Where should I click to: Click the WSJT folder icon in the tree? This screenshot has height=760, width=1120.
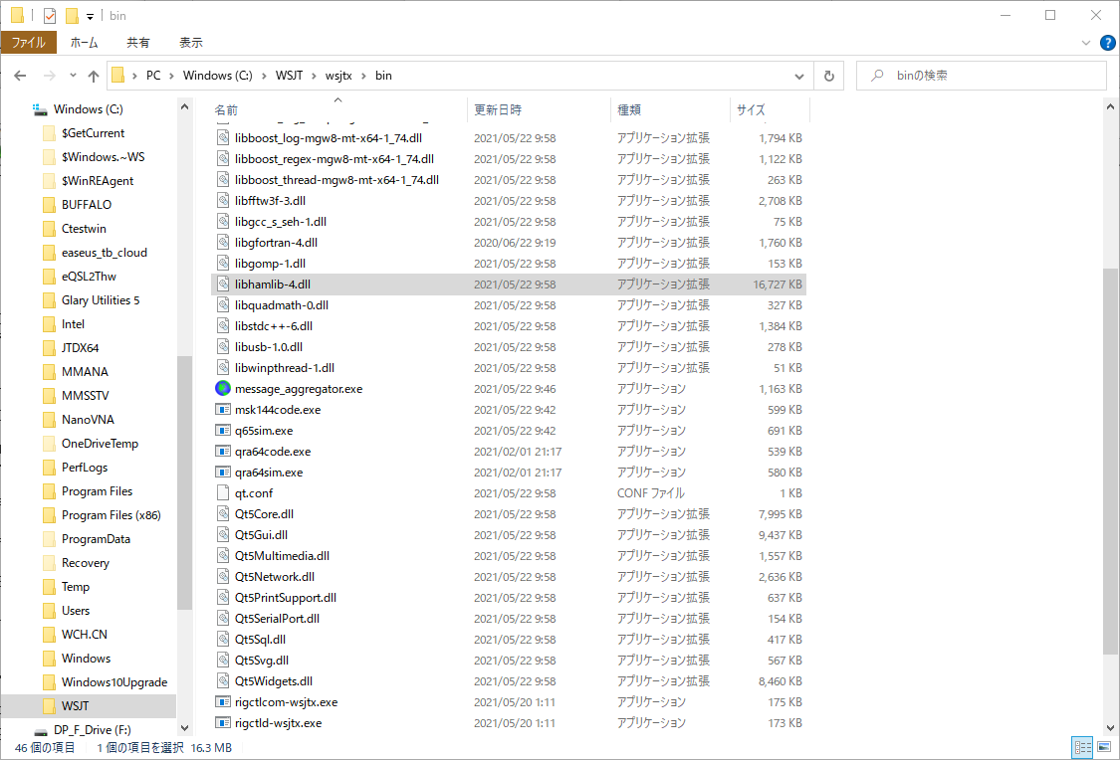tap(50, 705)
